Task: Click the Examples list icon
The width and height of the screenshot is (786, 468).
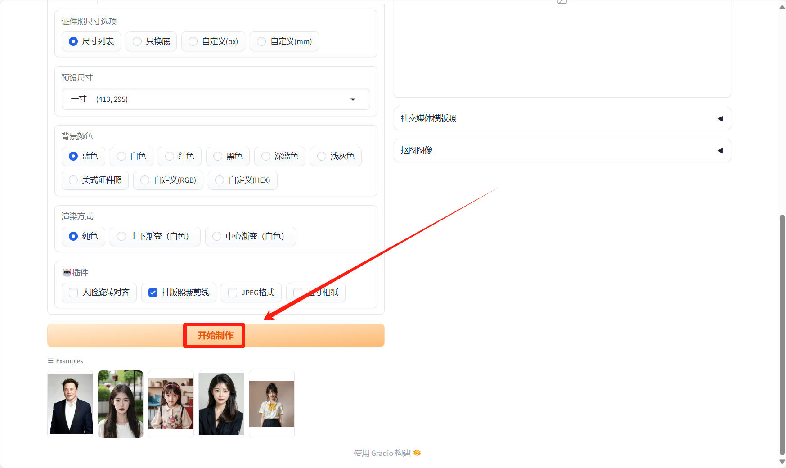Action: pos(50,361)
